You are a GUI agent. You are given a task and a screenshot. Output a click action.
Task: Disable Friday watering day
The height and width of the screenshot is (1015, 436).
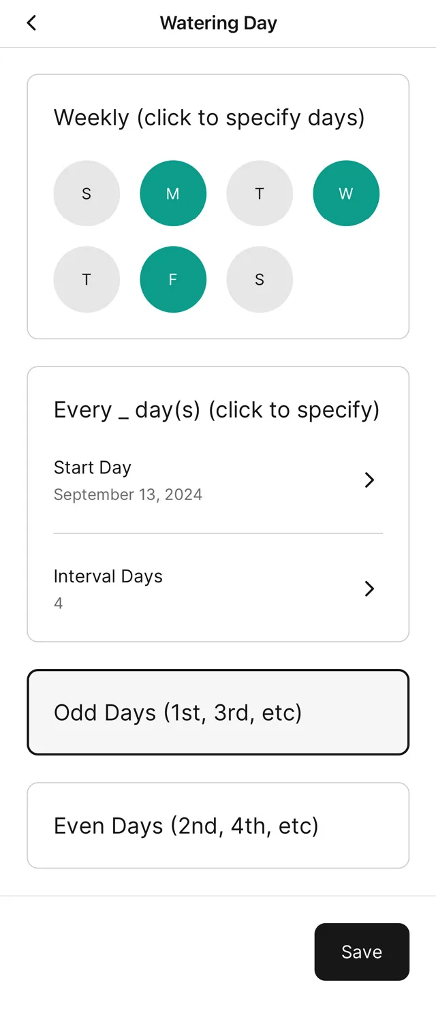tap(173, 279)
